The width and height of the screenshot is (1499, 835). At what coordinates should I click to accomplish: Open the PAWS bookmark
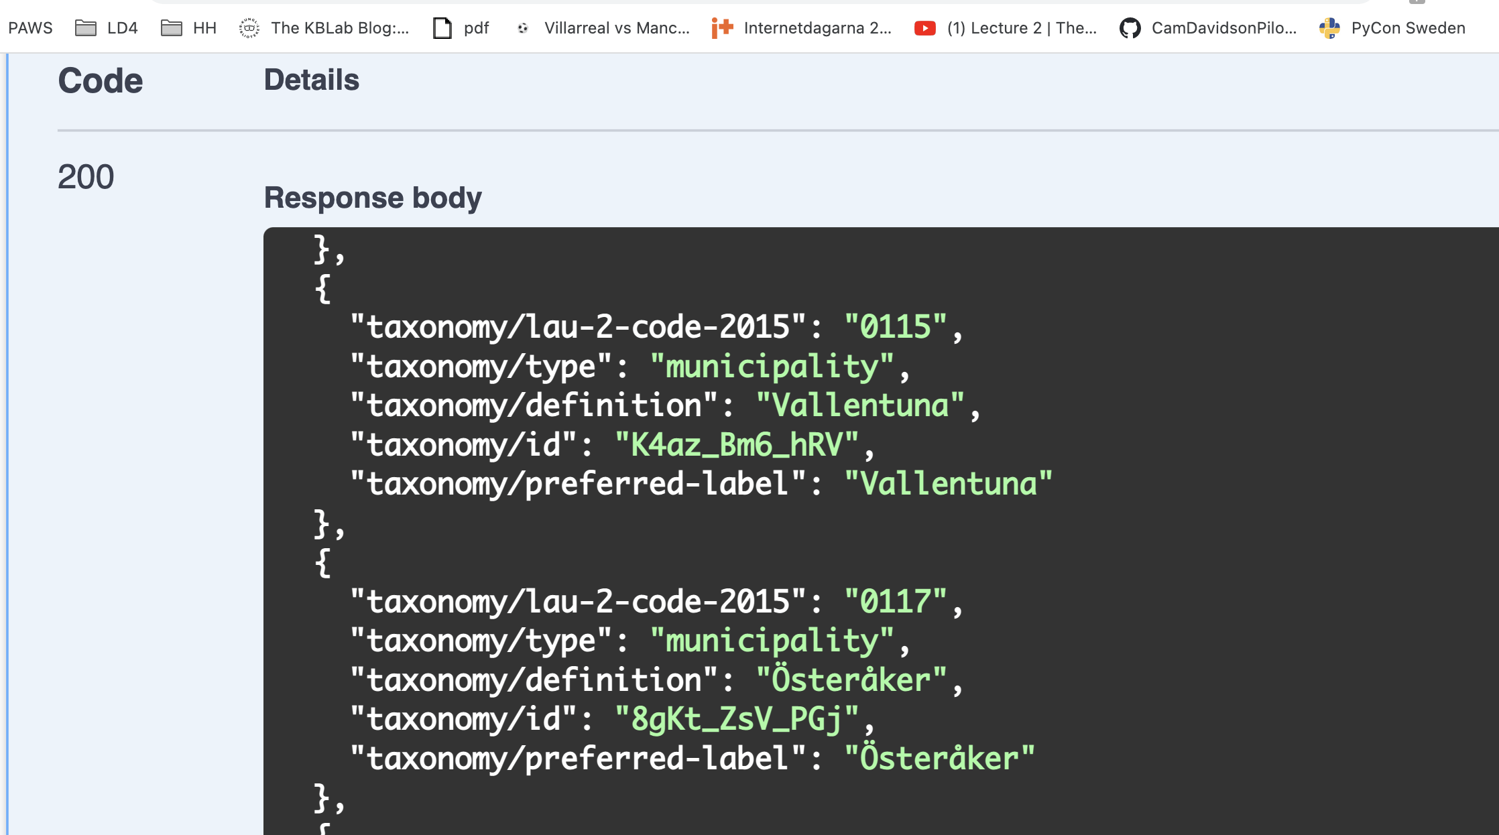30,28
